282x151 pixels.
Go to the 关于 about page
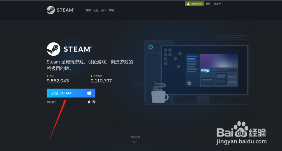point(104,10)
